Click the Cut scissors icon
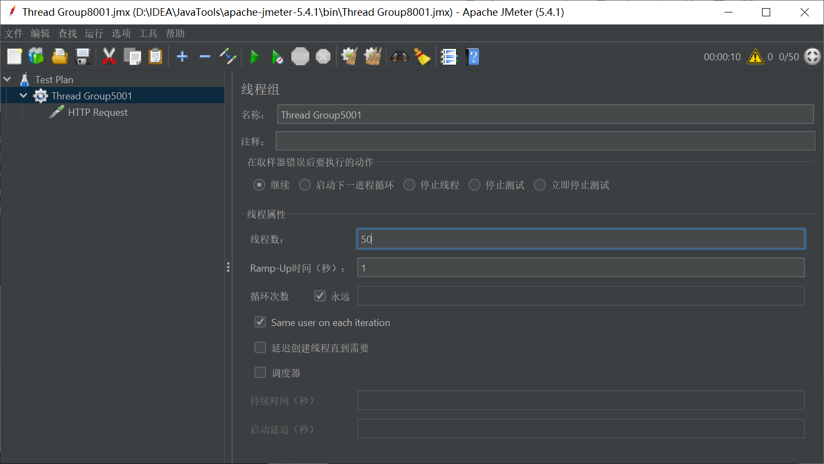The width and height of the screenshot is (824, 464). point(109,57)
